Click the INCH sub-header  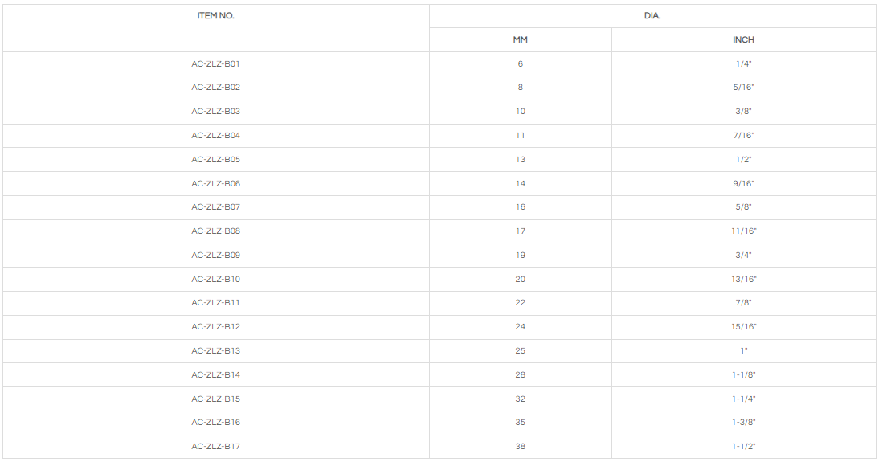point(743,40)
